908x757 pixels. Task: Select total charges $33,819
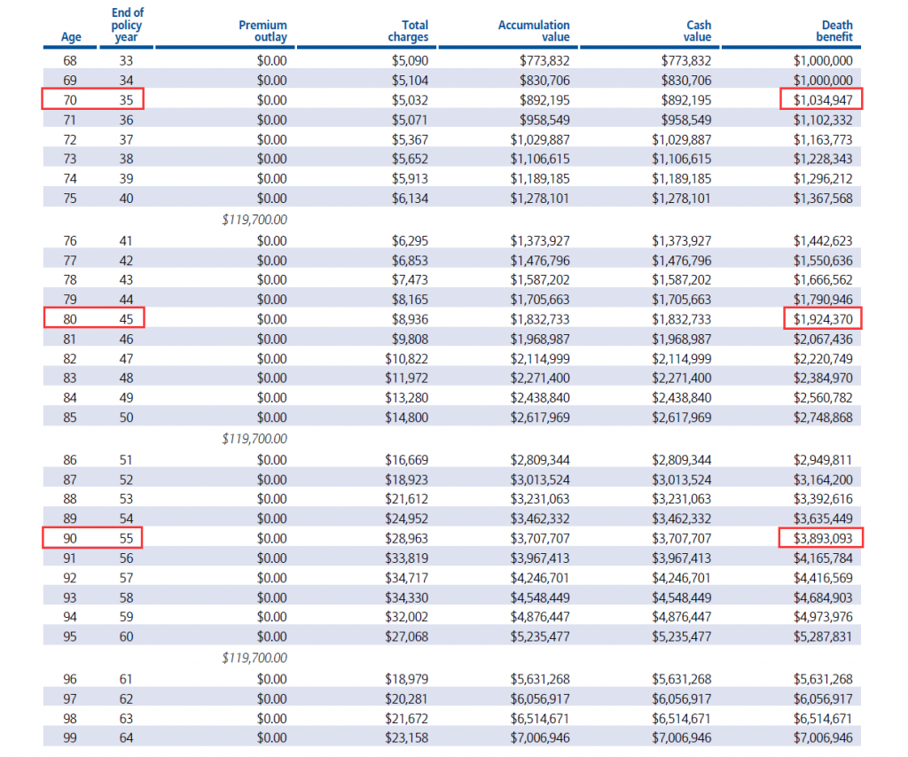pos(406,558)
